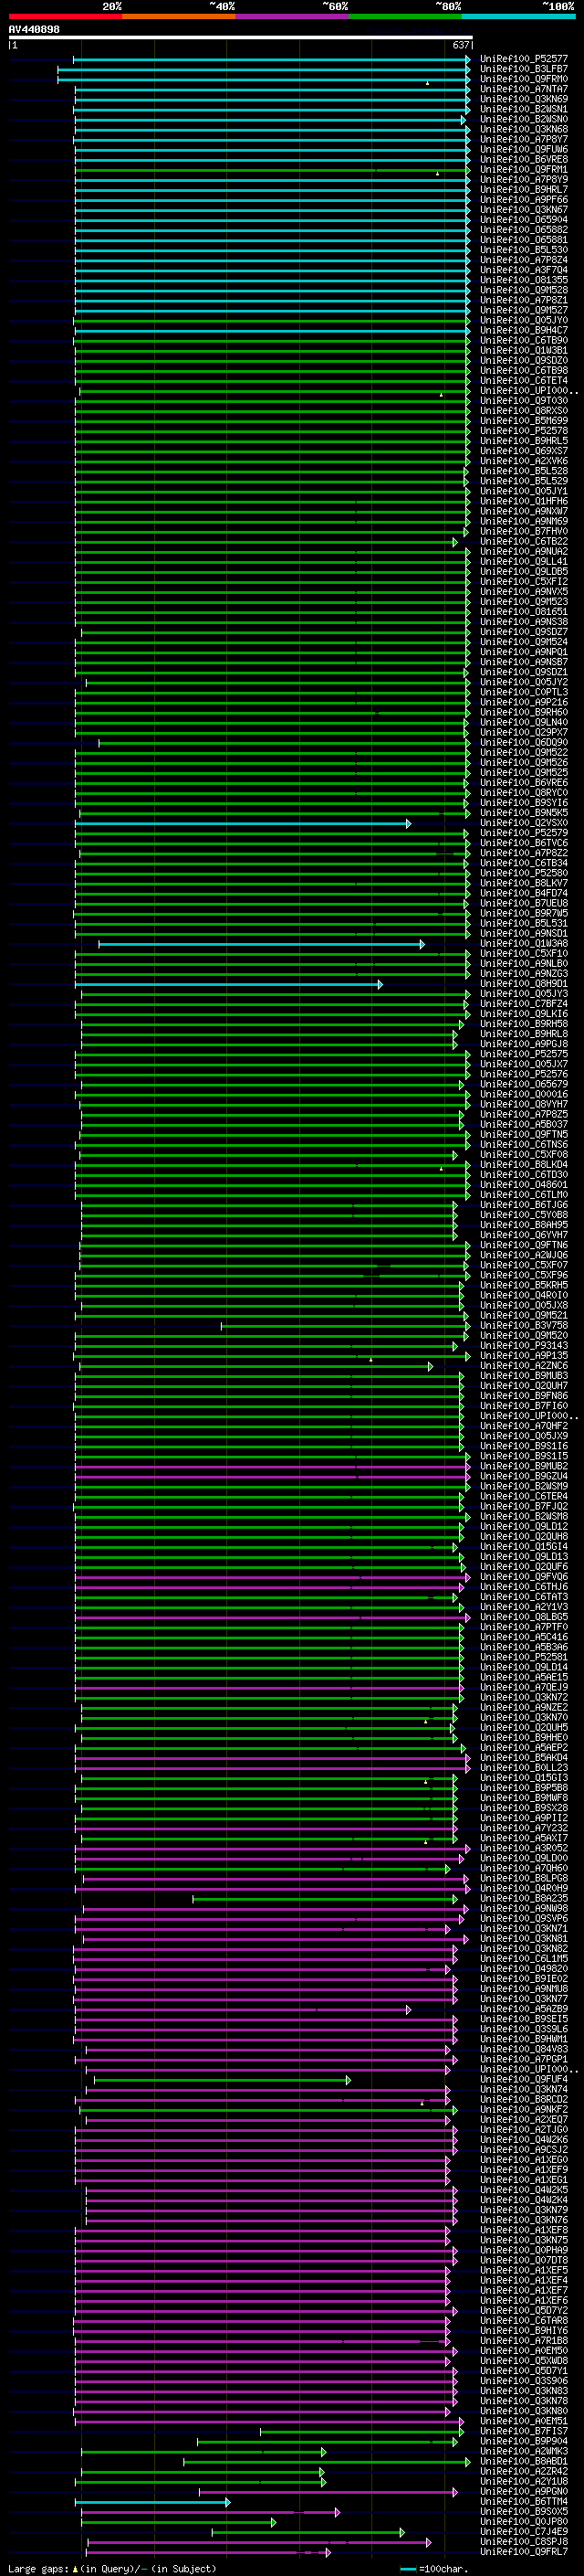Select hit UniRef100_P52578
Screen dimensions: 584x2576
click(524, 431)
